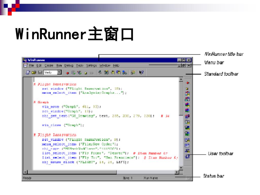
Task: Click the obj_mouse_click "FLIGHT" code line
Action: tap(85, 162)
